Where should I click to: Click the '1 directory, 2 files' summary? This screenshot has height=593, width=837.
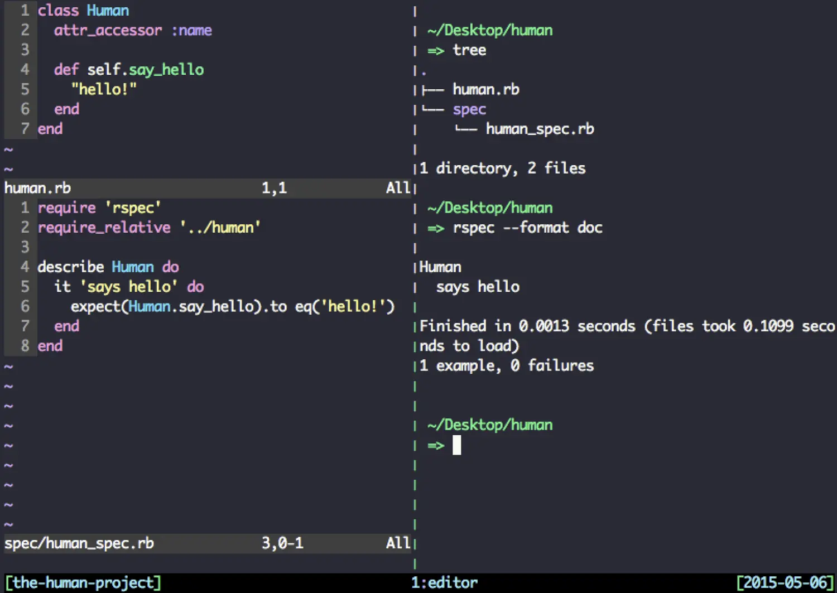pyautogui.click(x=502, y=168)
